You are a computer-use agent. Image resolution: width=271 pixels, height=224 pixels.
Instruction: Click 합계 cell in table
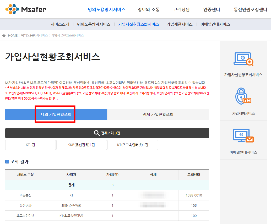71,185
